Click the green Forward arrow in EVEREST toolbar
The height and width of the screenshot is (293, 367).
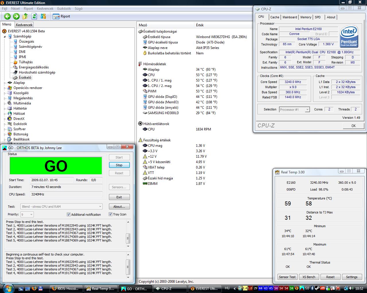[x=16, y=16]
